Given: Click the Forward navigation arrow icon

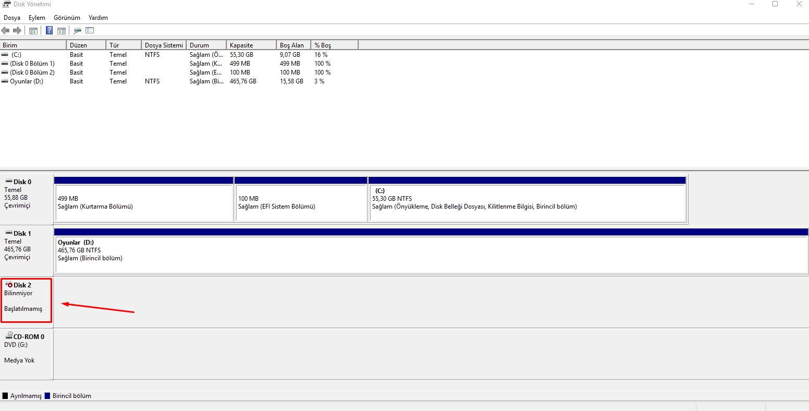Looking at the screenshot, I should 17,30.
